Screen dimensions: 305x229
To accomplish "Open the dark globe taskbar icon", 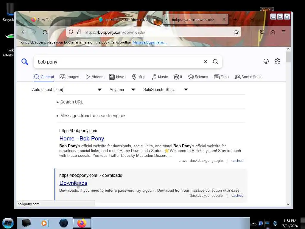I will [64, 223].
